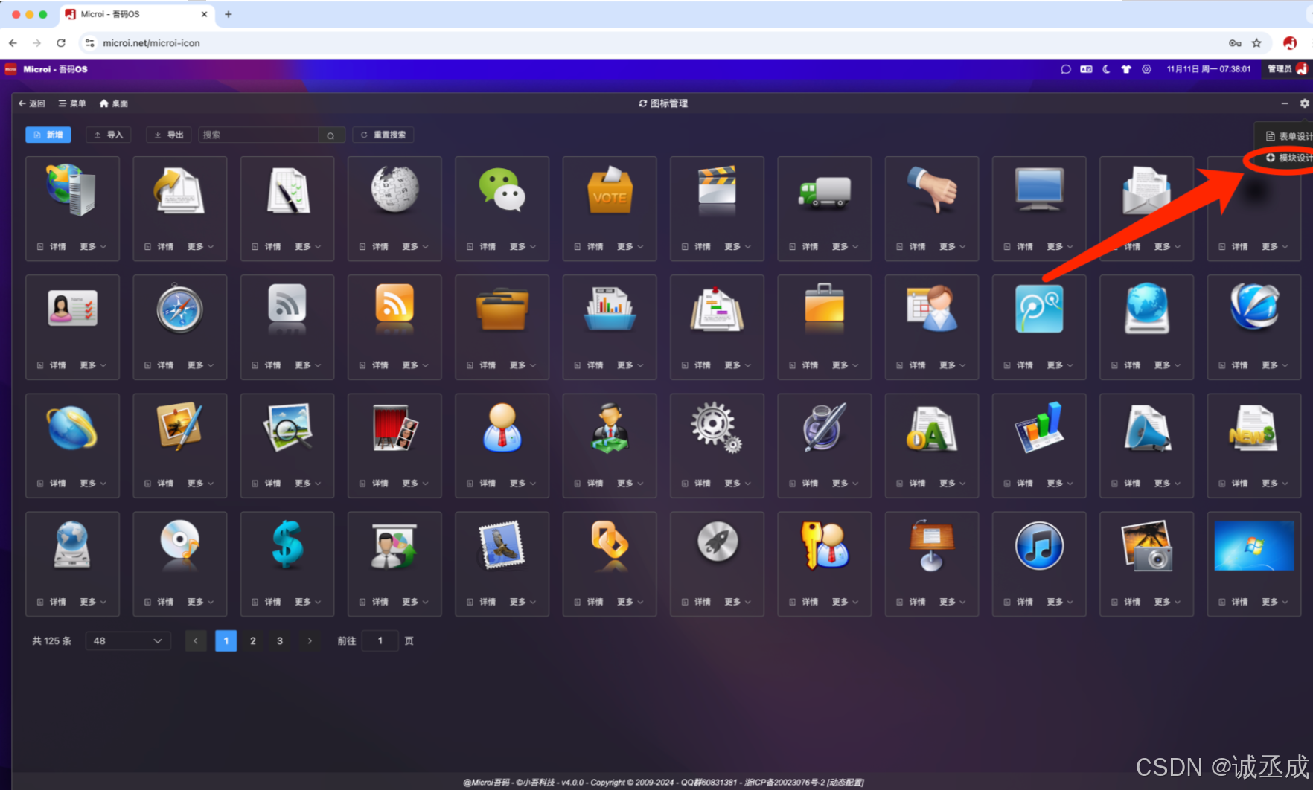
Task: Click 返回 to go back
Action: [x=32, y=103]
